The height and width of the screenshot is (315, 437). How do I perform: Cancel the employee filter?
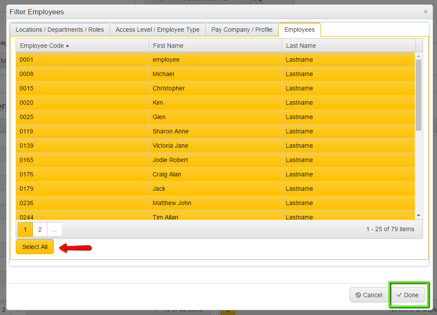369,295
